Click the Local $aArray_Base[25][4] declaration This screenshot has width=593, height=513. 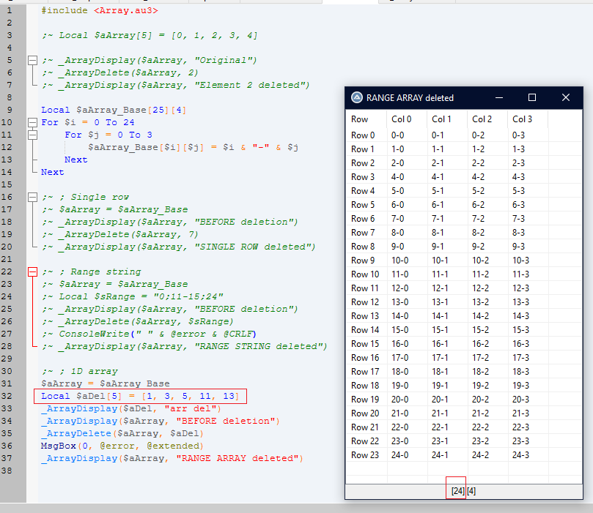(114, 110)
